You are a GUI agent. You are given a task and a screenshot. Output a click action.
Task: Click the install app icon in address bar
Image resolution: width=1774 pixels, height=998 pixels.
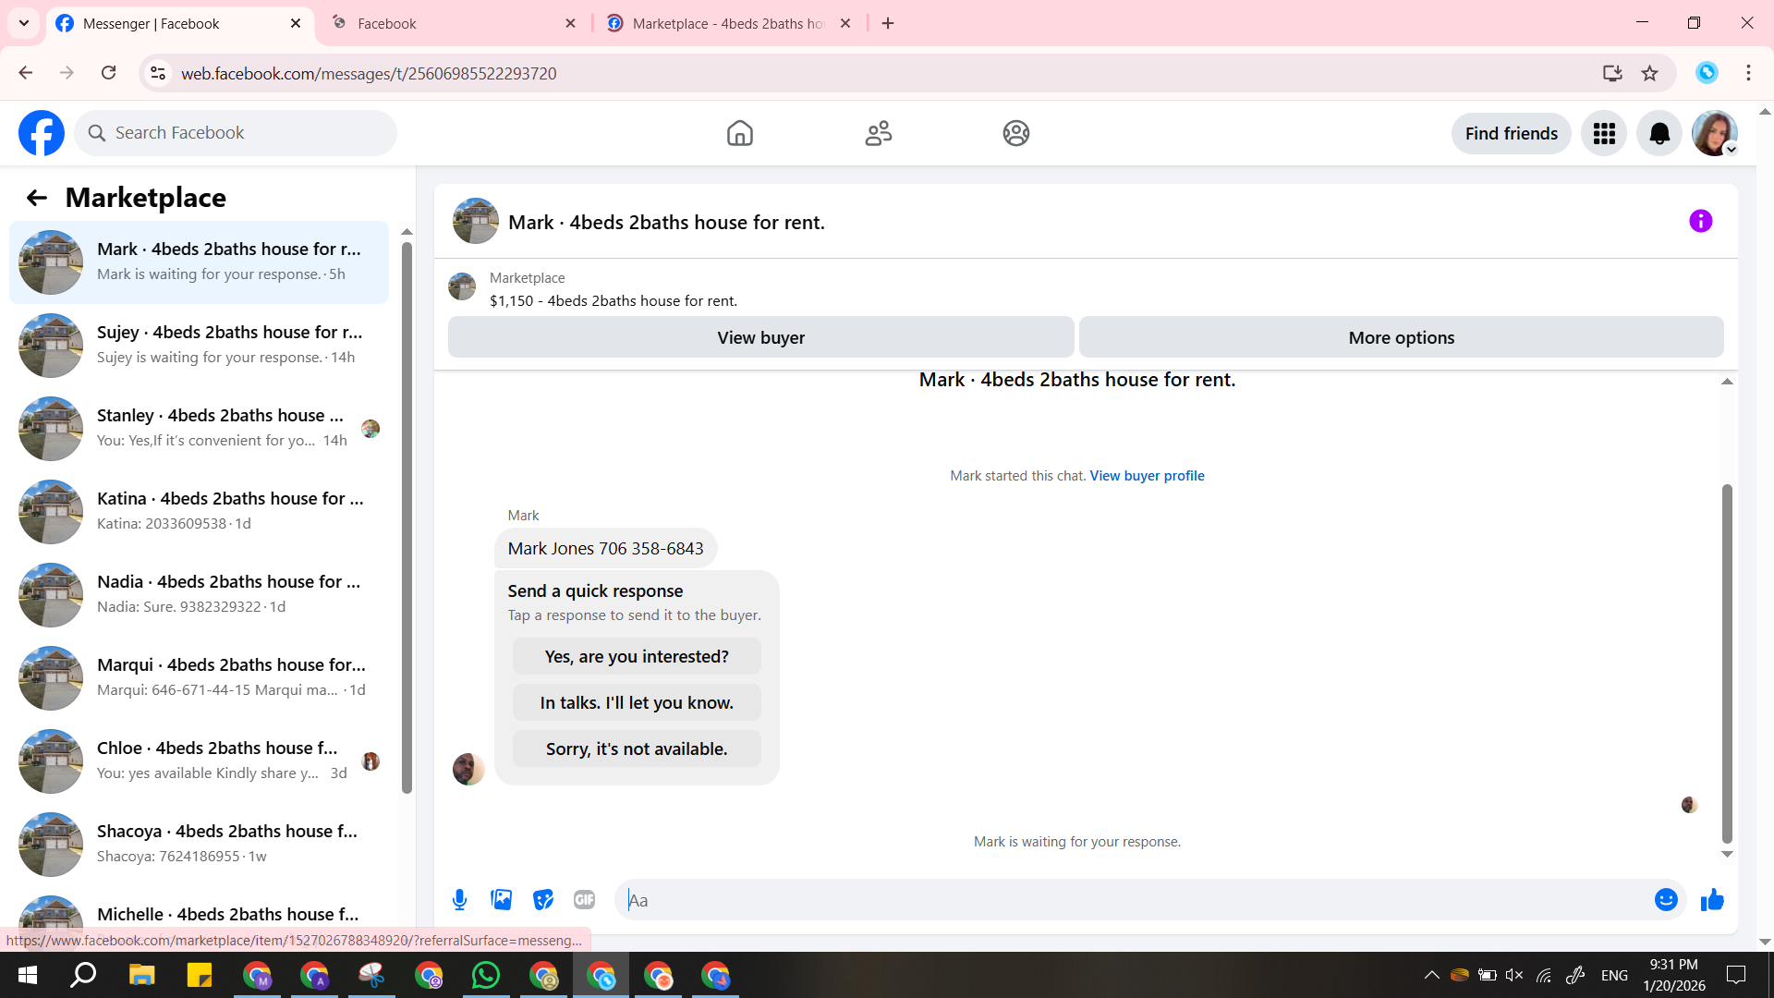tap(1612, 73)
